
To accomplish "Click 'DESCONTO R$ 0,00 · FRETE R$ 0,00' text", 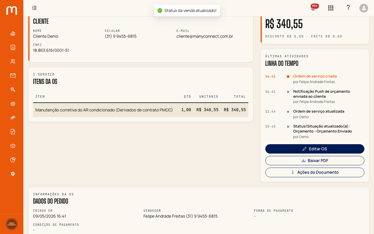I will [x=304, y=37].
